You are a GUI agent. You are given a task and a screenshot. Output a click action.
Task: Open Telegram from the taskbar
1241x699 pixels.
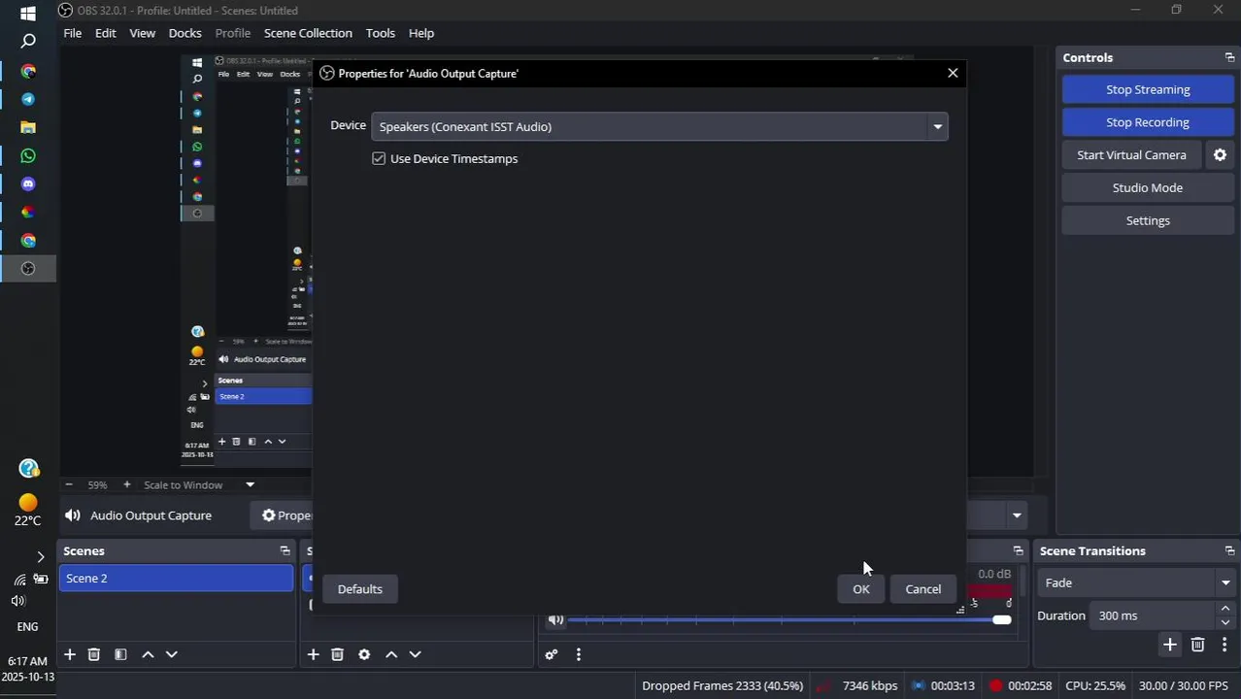28,99
